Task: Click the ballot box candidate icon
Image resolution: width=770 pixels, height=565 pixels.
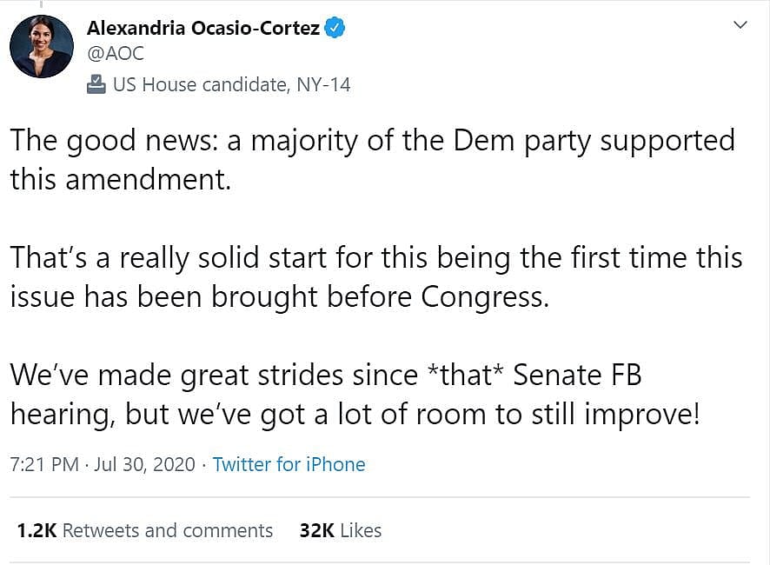Action: [x=95, y=84]
